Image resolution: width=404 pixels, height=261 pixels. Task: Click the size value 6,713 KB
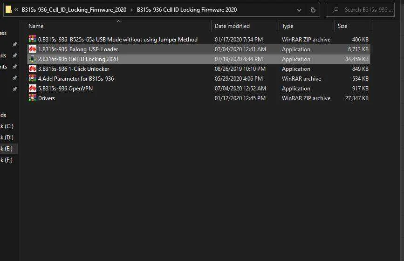coord(358,49)
